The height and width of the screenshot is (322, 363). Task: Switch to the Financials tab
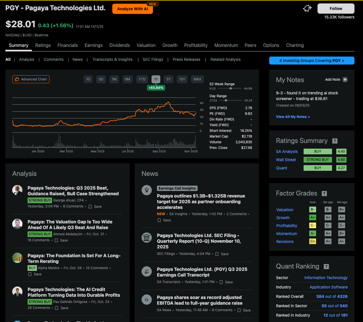(x=68, y=45)
